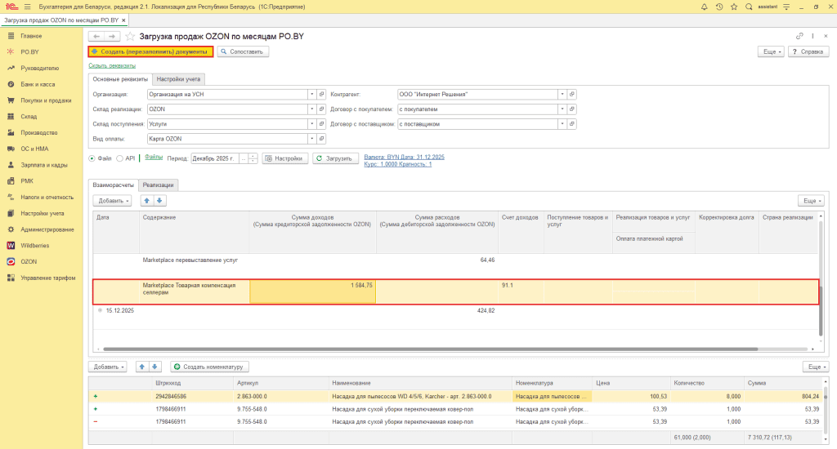837x449 pixels.
Task: Move lower table row up
Action: pos(142,367)
